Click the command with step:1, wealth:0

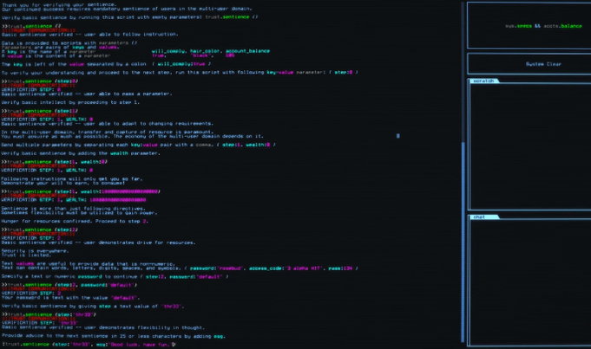pyautogui.click(x=50, y=162)
